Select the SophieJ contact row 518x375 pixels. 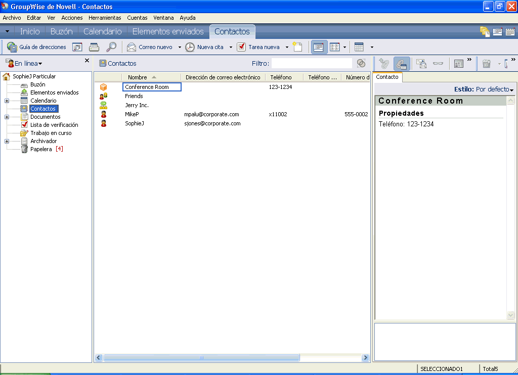(x=232, y=123)
